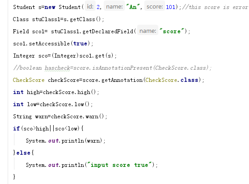The height and width of the screenshot is (184, 249).
Task: Click the 'name:' hint in getDeclaredField
Action: click(x=148, y=31)
